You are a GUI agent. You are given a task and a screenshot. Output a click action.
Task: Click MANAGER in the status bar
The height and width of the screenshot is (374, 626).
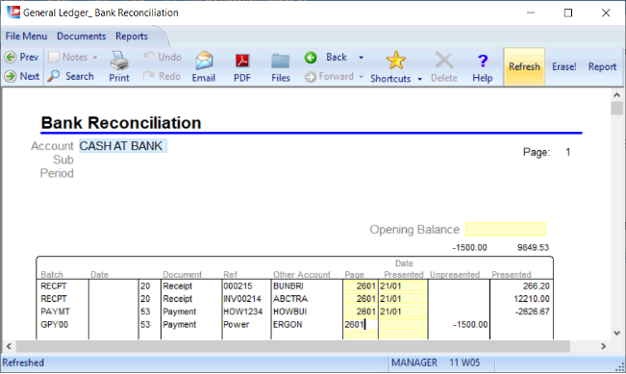coord(414,362)
